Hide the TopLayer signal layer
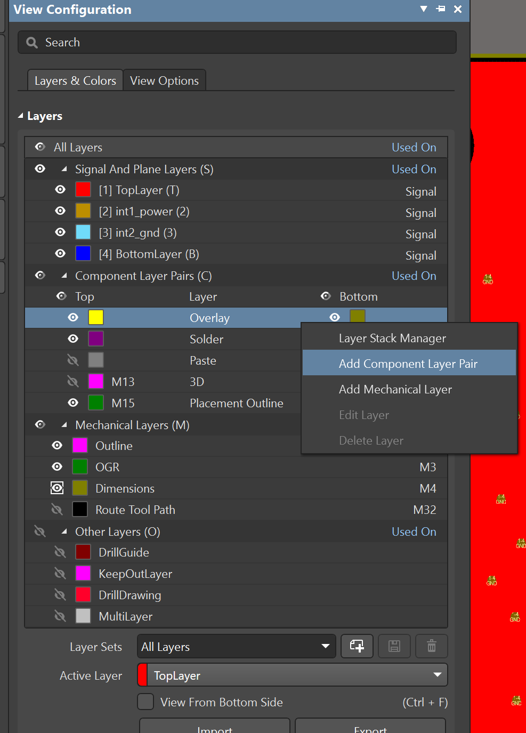The image size is (526, 733). point(60,189)
